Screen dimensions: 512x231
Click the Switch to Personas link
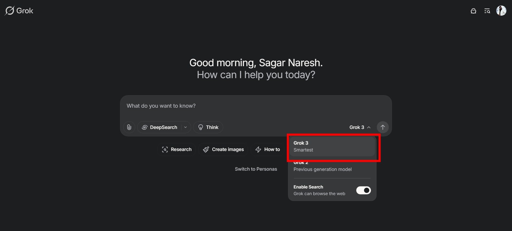(256, 169)
